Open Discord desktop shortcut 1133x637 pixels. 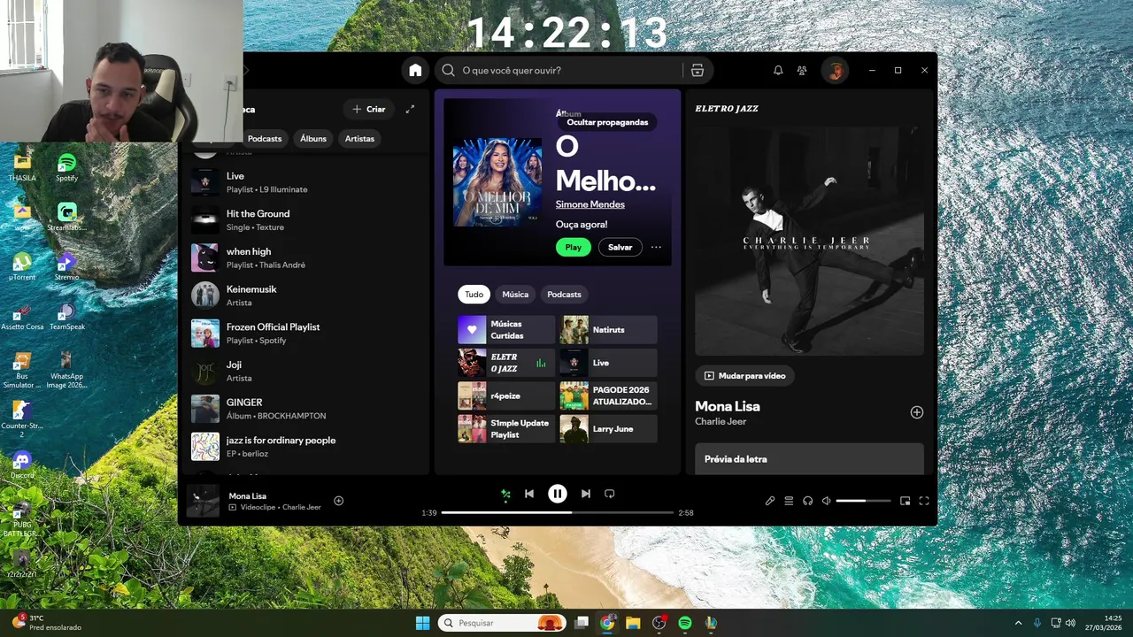pyautogui.click(x=22, y=464)
